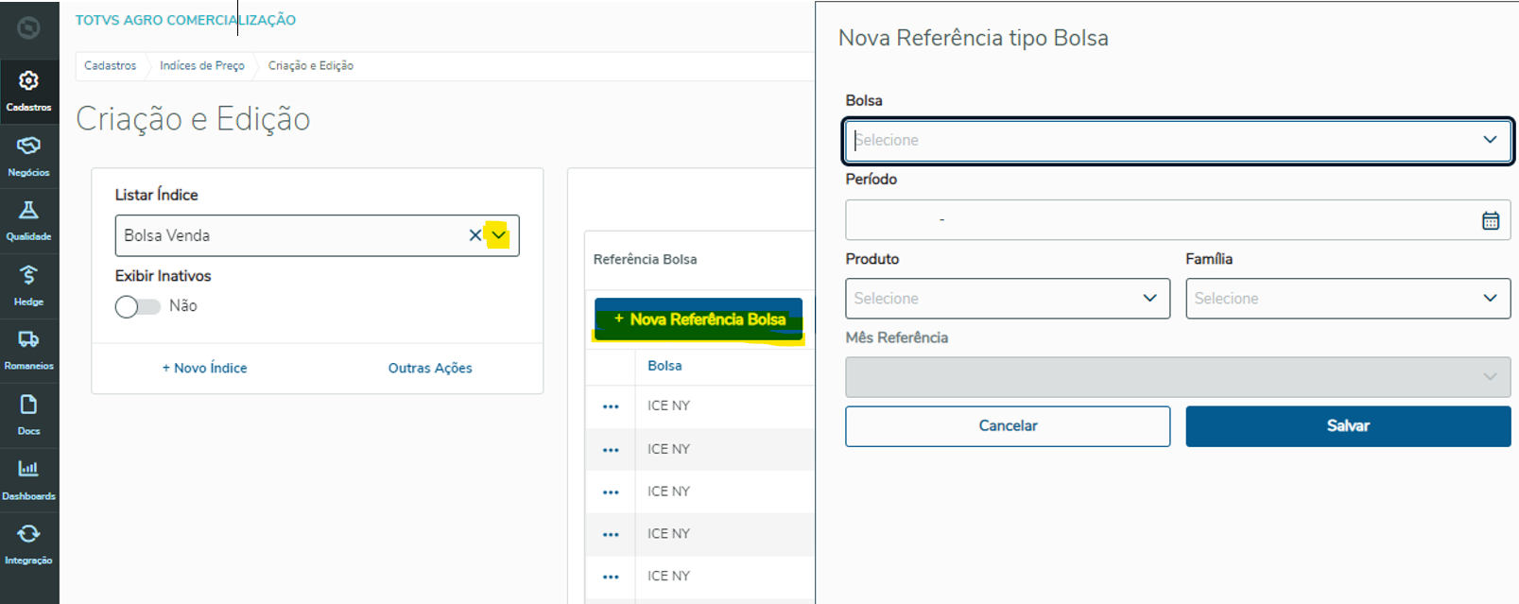Click the + Novo Índice link
The height and width of the screenshot is (604, 1519).
(204, 368)
